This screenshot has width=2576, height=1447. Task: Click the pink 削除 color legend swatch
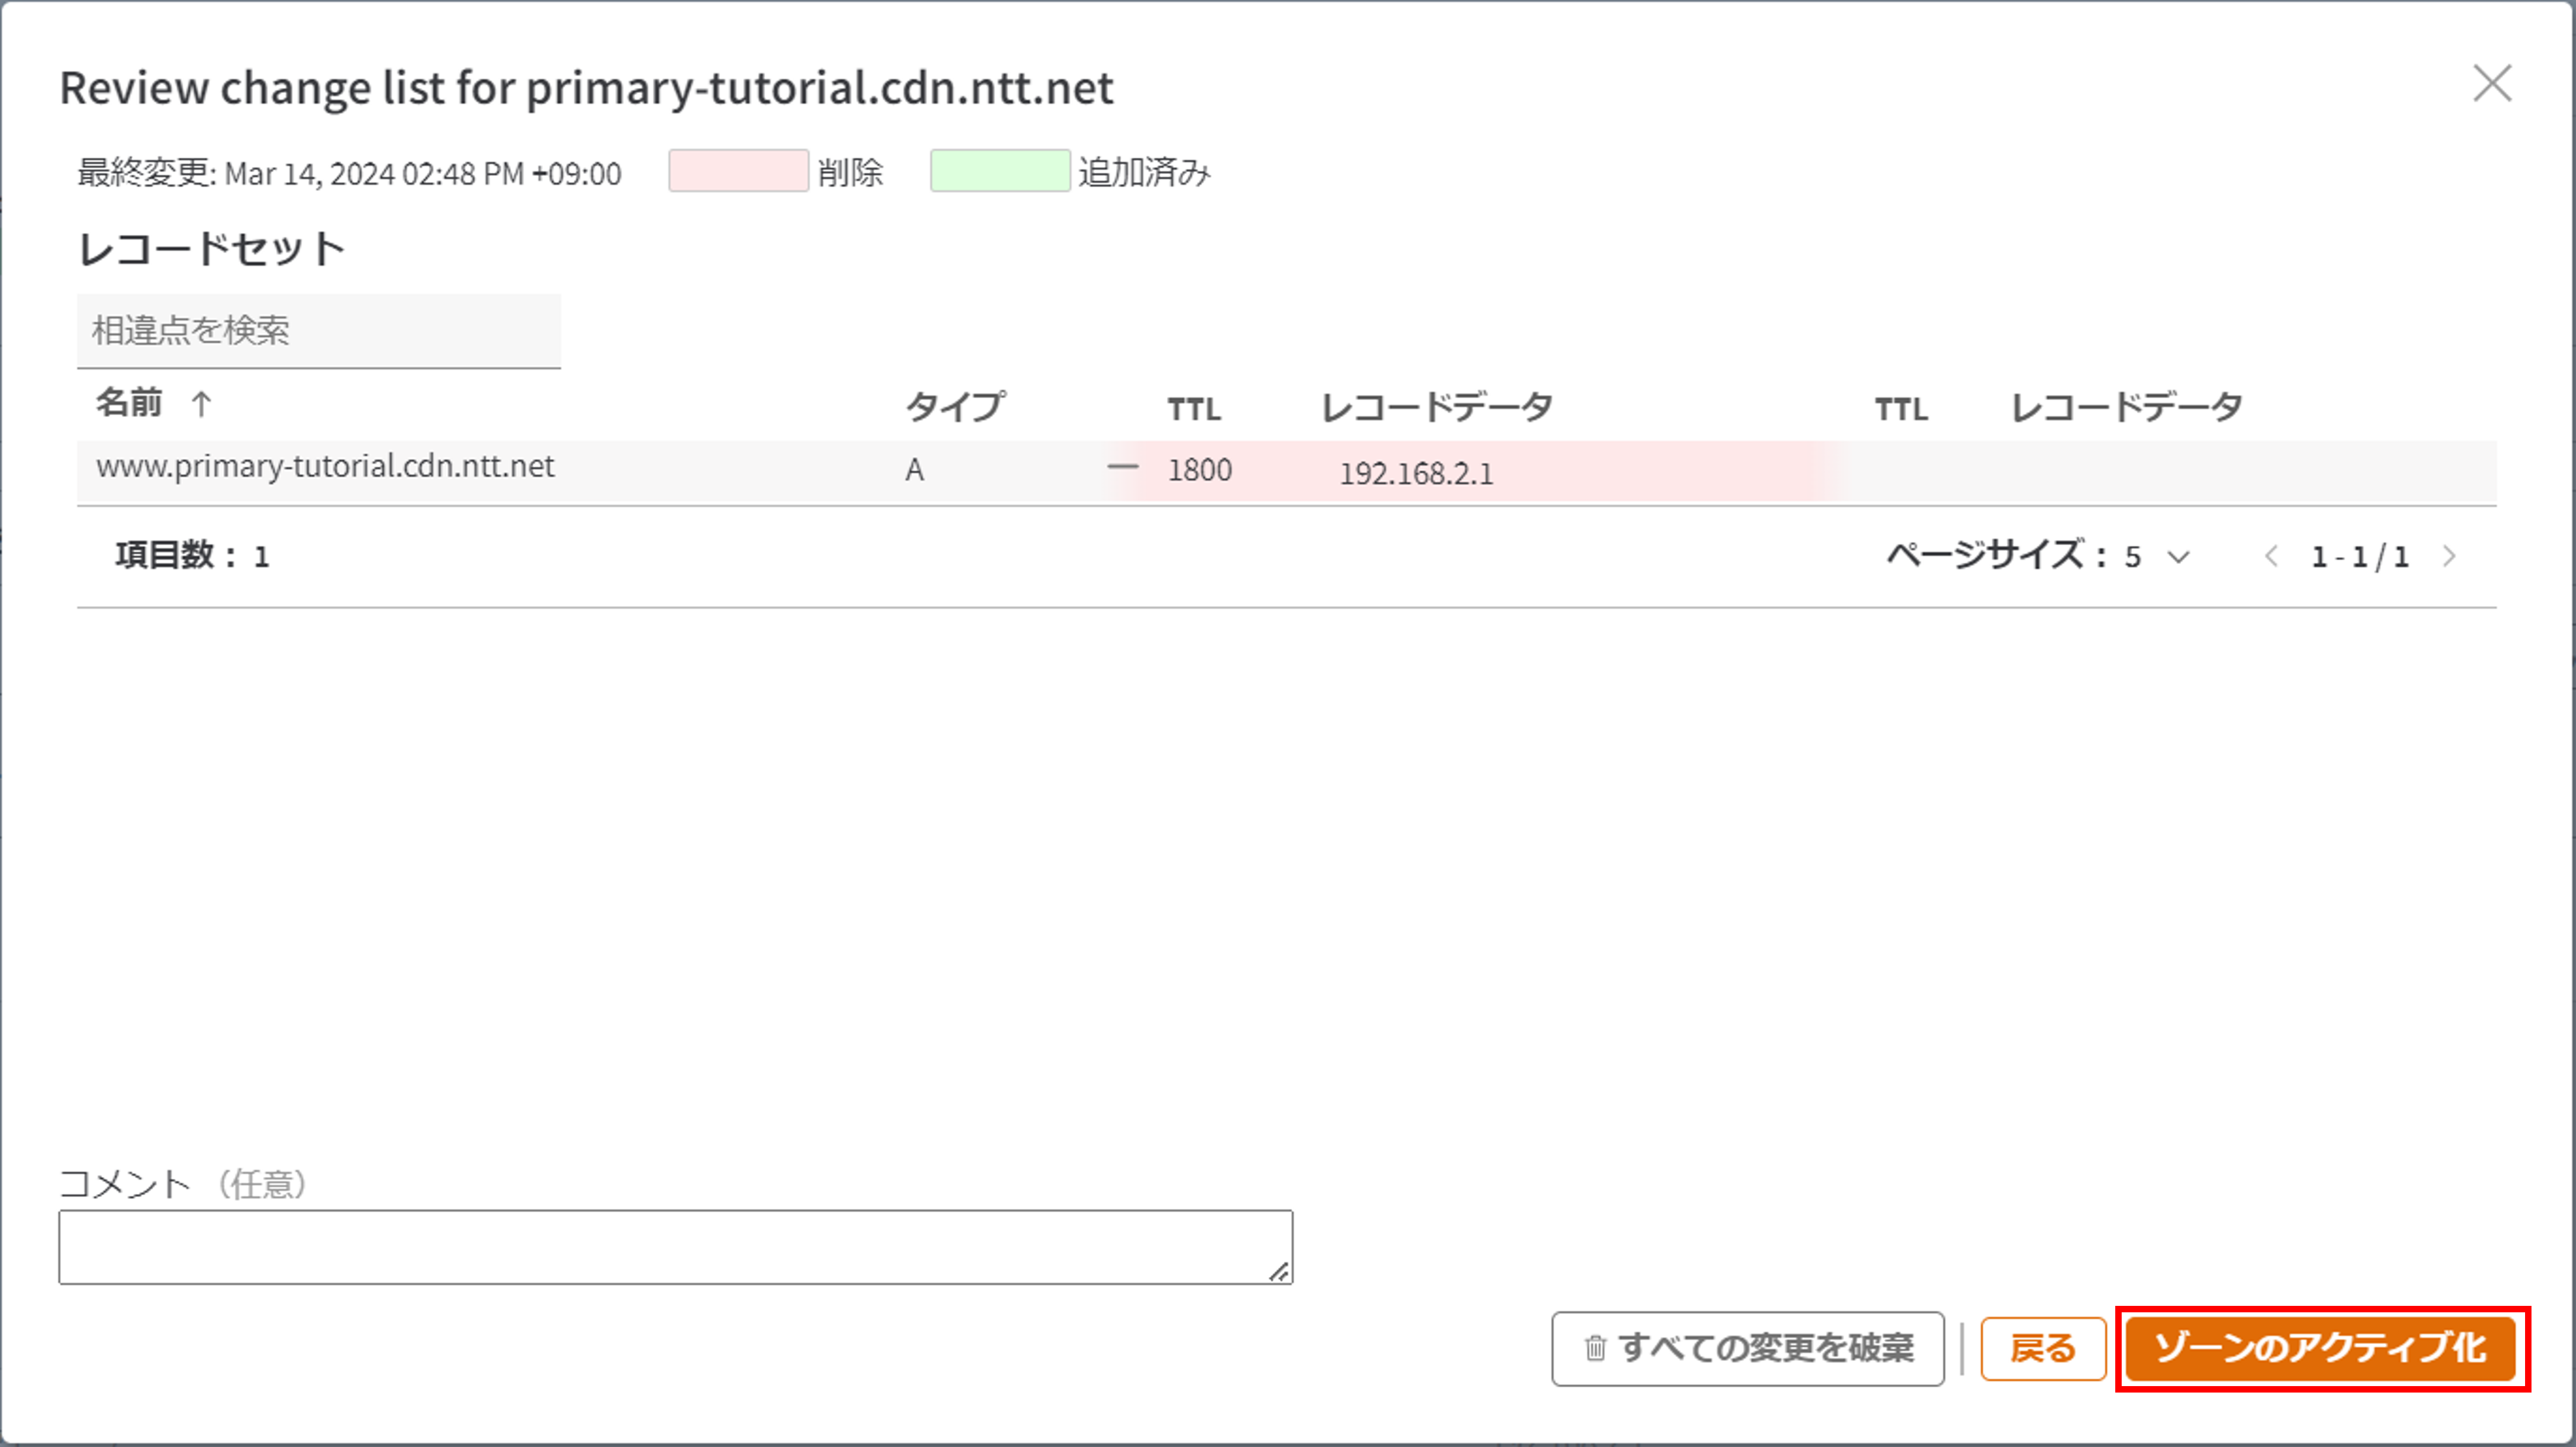coord(738,171)
